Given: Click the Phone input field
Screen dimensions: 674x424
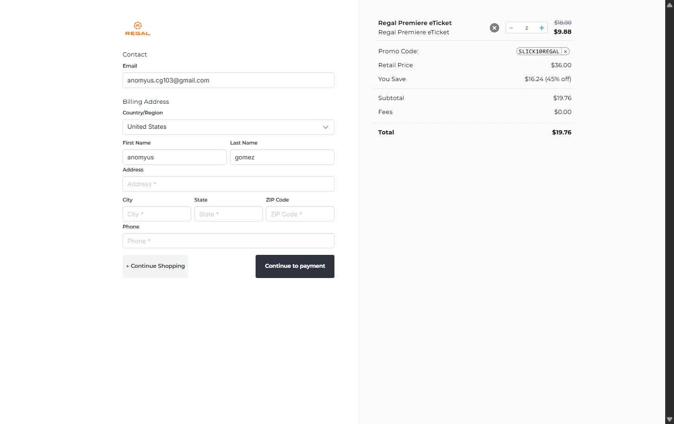Looking at the screenshot, I should [x=228, y=241].
